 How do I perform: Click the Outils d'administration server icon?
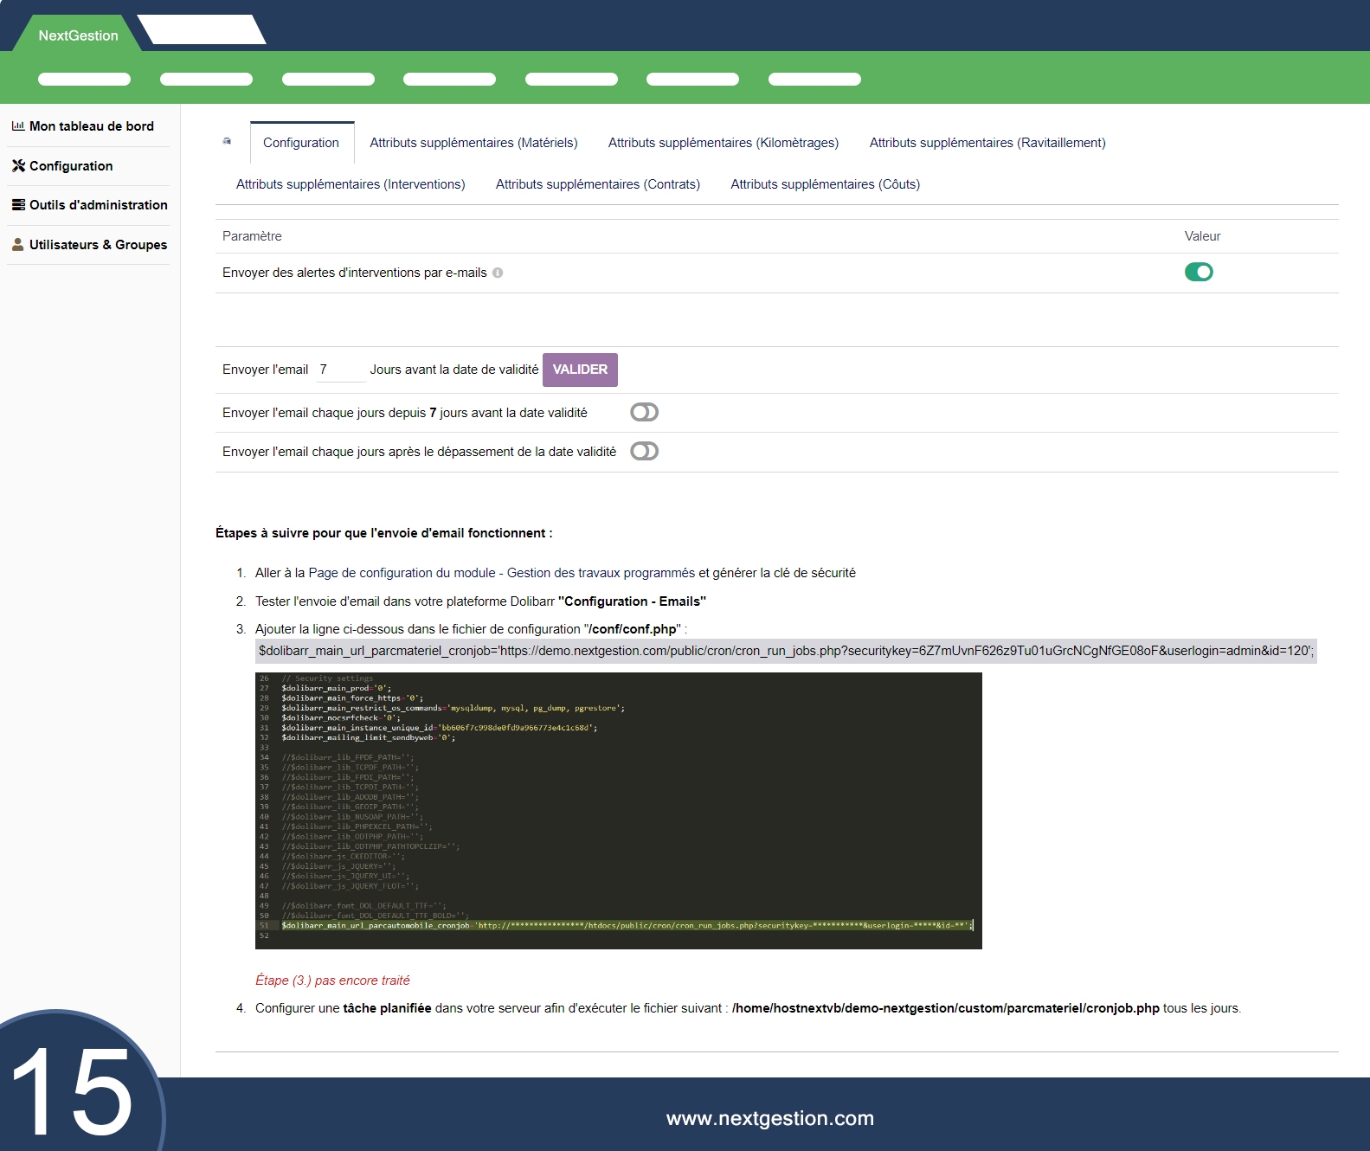18,205
